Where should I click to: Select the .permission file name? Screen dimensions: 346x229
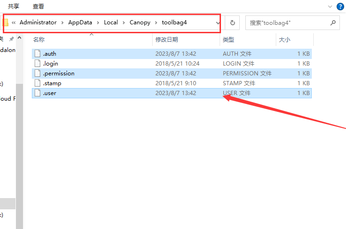tap(59, 73)
